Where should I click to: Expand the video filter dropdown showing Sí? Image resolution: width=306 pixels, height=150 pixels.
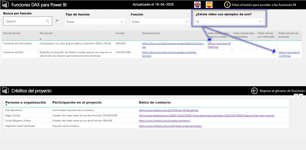[229, 21]
